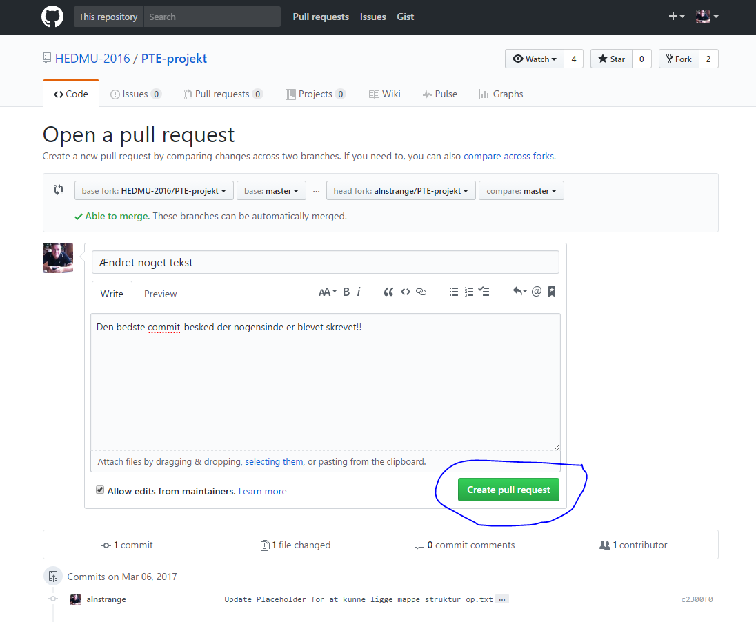This screenshot has width=756, height=631.
Task: Open the Update Placeholder commit message
Action: (358, 600)
